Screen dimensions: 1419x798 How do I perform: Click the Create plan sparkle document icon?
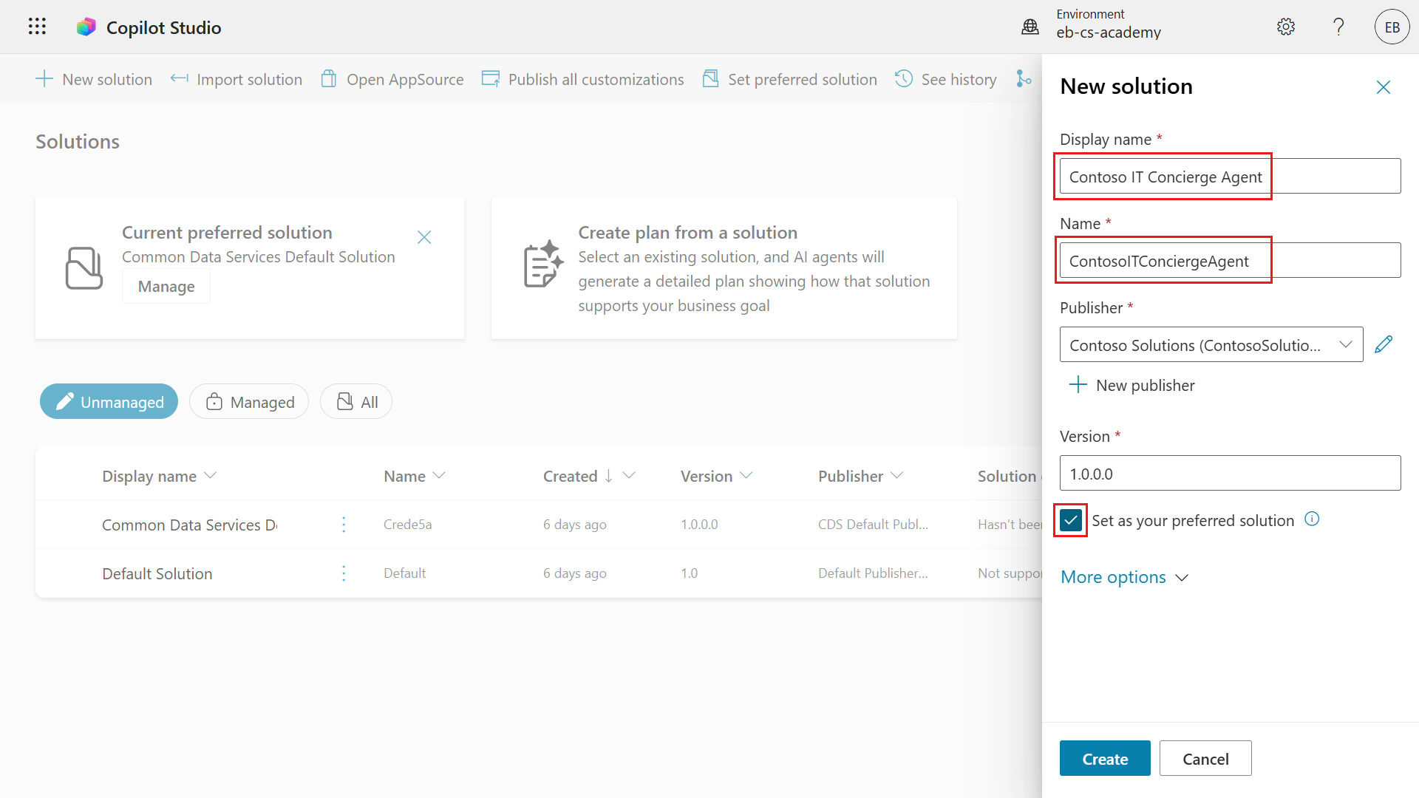click(544, 264)
